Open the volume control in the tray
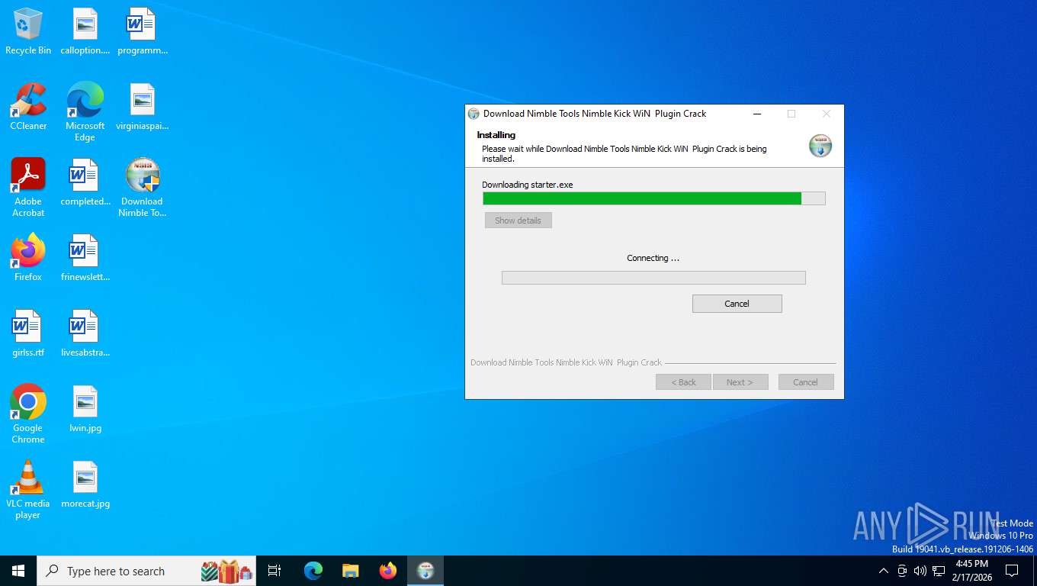The image size is (1037, 586). click(920, 571)
